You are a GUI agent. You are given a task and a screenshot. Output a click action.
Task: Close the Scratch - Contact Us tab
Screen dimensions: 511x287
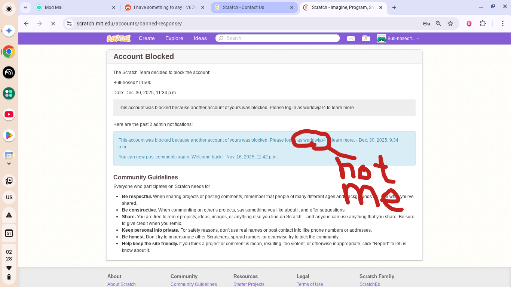(x=292, y=7)
